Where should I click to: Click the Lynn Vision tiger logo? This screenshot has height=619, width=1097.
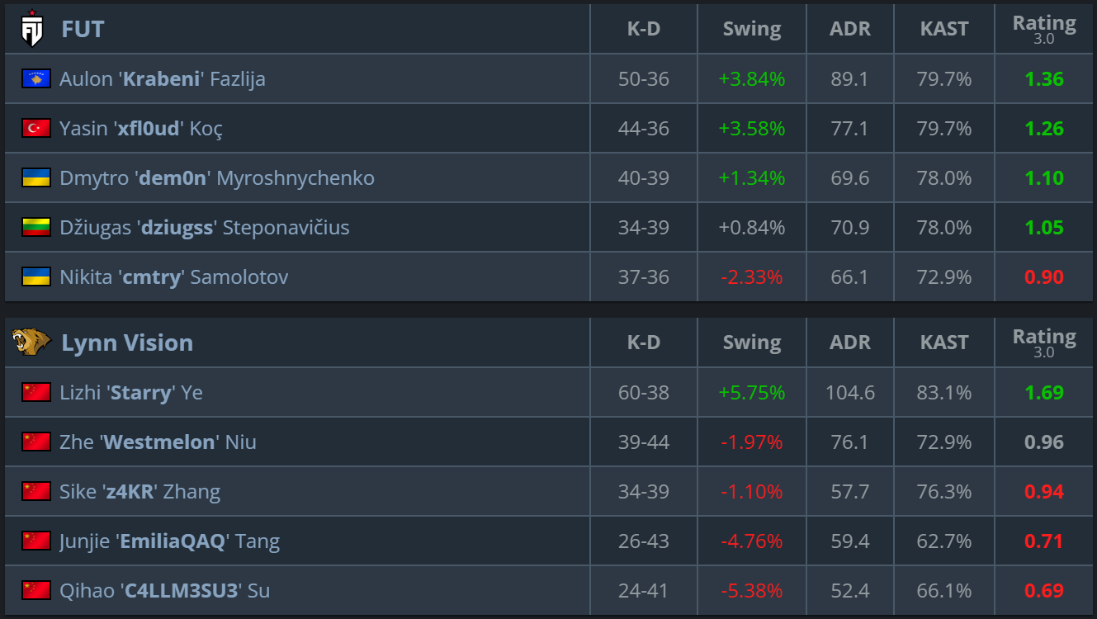click(x=31, y=342)
